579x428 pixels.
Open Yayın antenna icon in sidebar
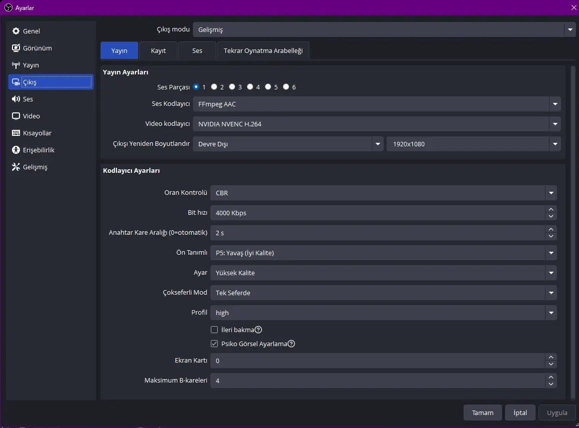(16, 65)
